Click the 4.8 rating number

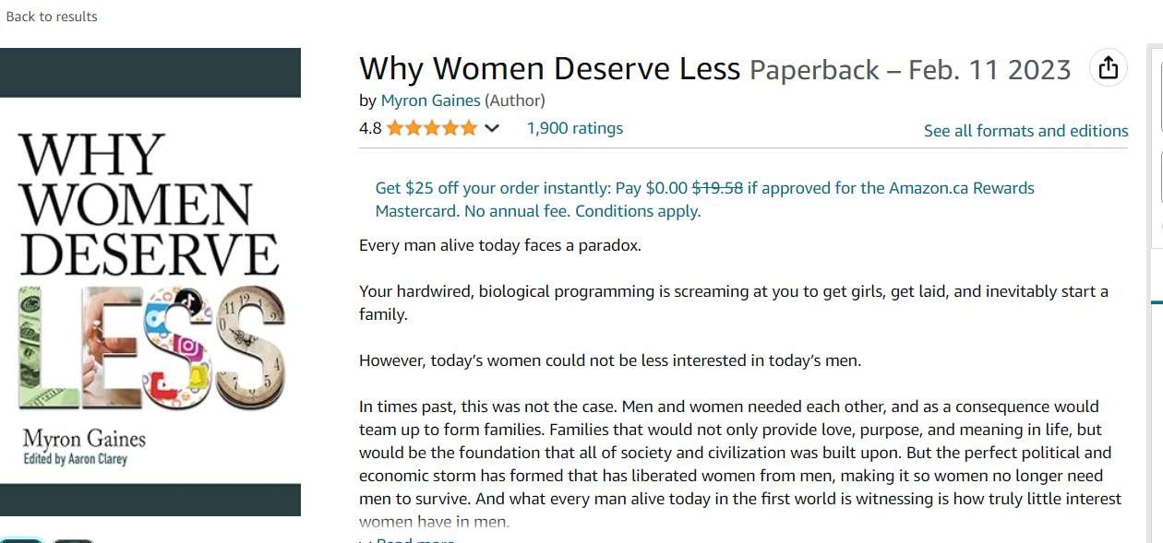coord(370,128)
